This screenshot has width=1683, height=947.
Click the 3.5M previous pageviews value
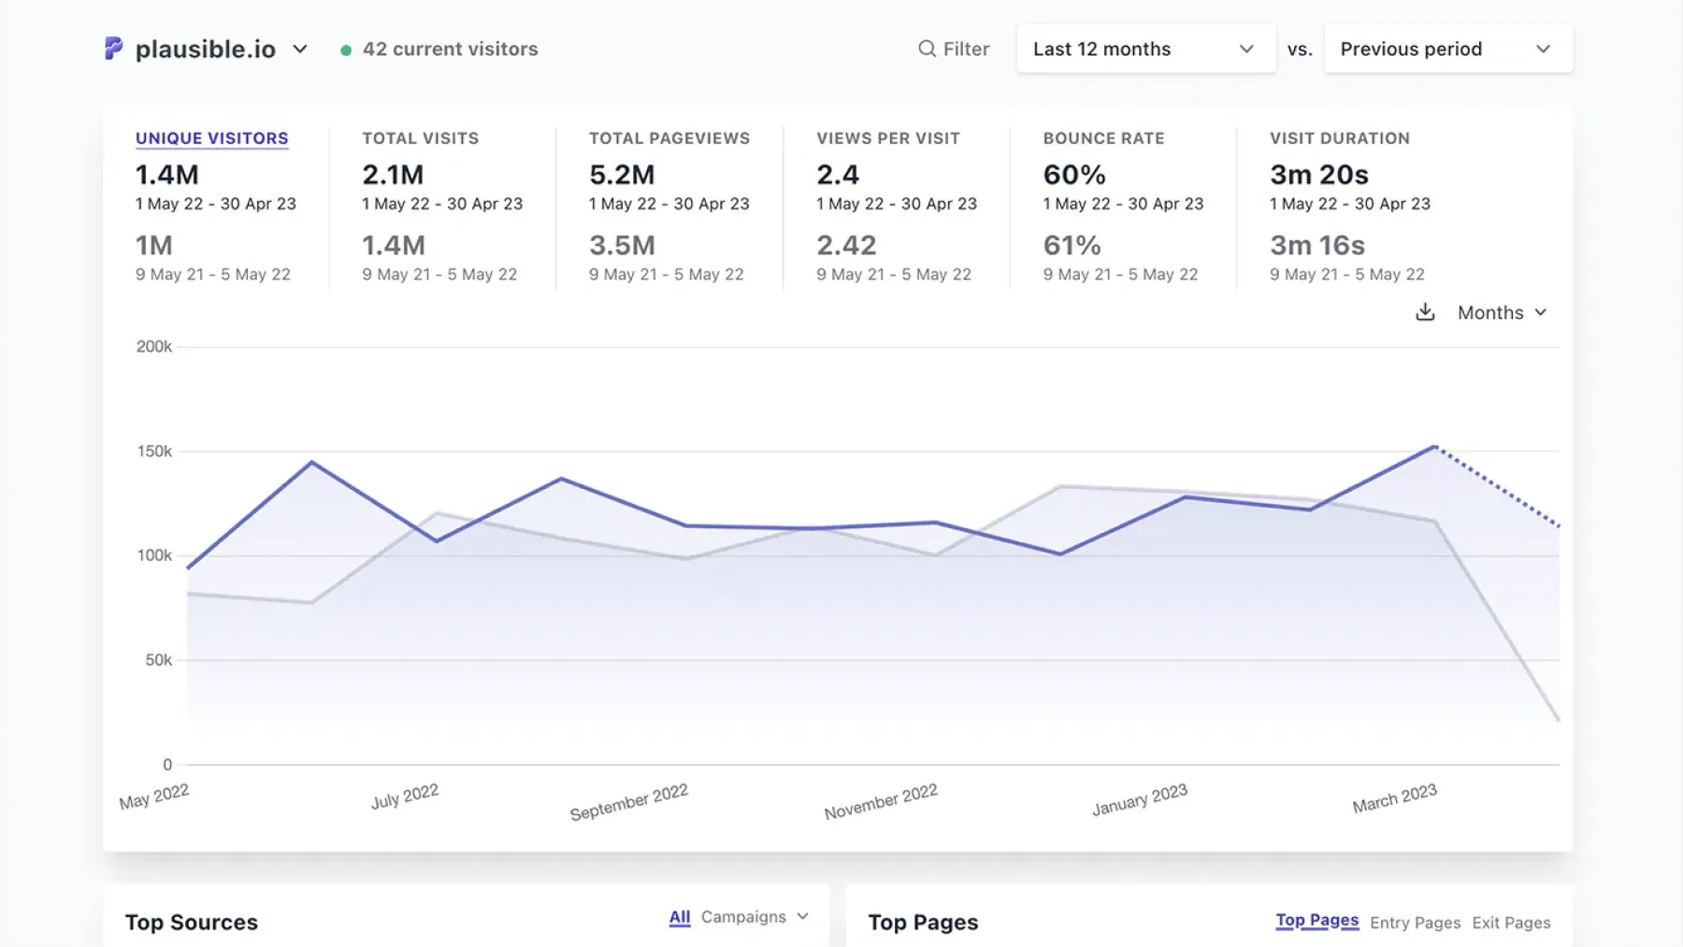click(x=622, y=245)
